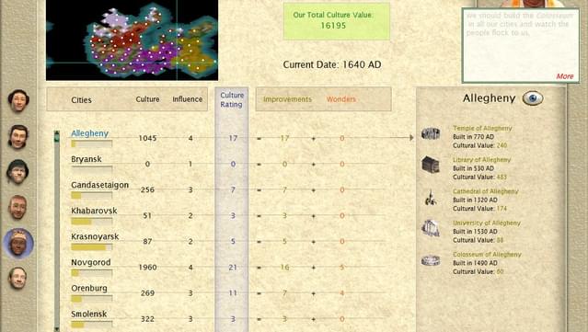Show the Wonders column header

point(340,99)
